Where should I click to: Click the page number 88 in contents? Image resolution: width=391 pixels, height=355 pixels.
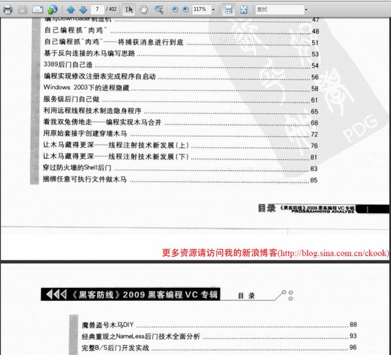(353, 324)
